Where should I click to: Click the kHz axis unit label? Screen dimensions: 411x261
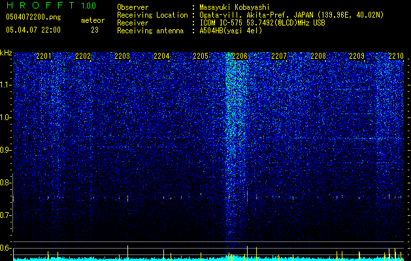pos(6,53)
